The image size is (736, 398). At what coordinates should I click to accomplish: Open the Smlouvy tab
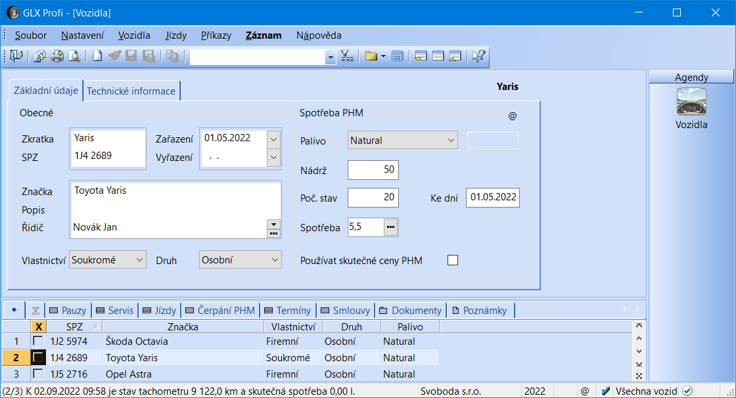click(346, 310)
